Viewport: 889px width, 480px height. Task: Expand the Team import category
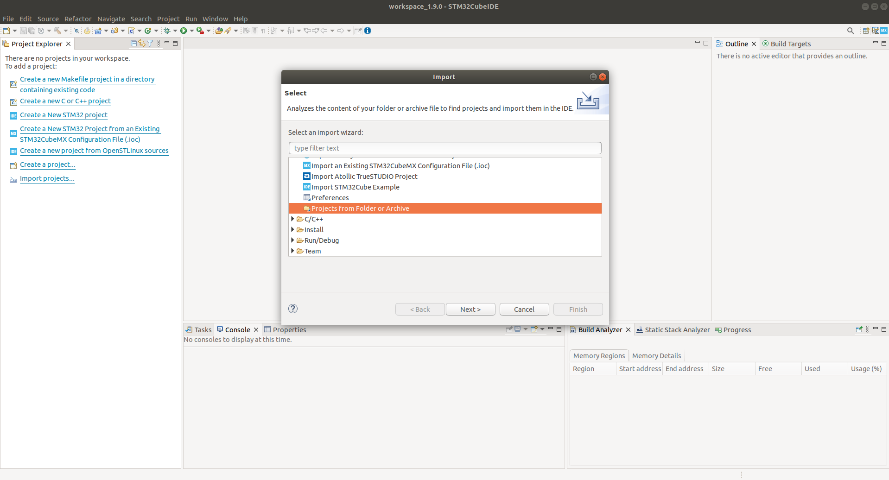point(292,251)
